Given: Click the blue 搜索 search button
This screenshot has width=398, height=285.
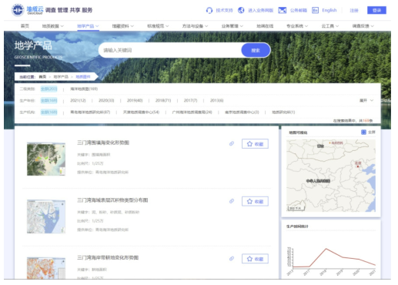Looking at the screenshot, I should (256, 50).
